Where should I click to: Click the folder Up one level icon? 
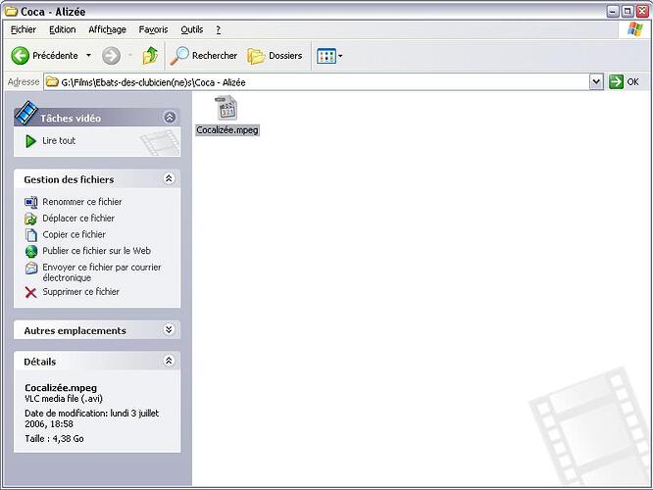150,56
